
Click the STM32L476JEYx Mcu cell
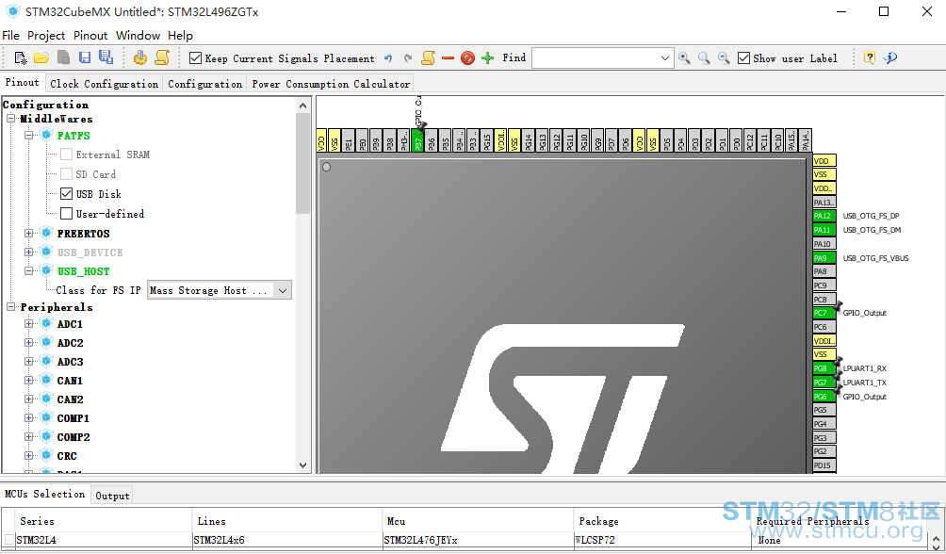coord(477,540)
